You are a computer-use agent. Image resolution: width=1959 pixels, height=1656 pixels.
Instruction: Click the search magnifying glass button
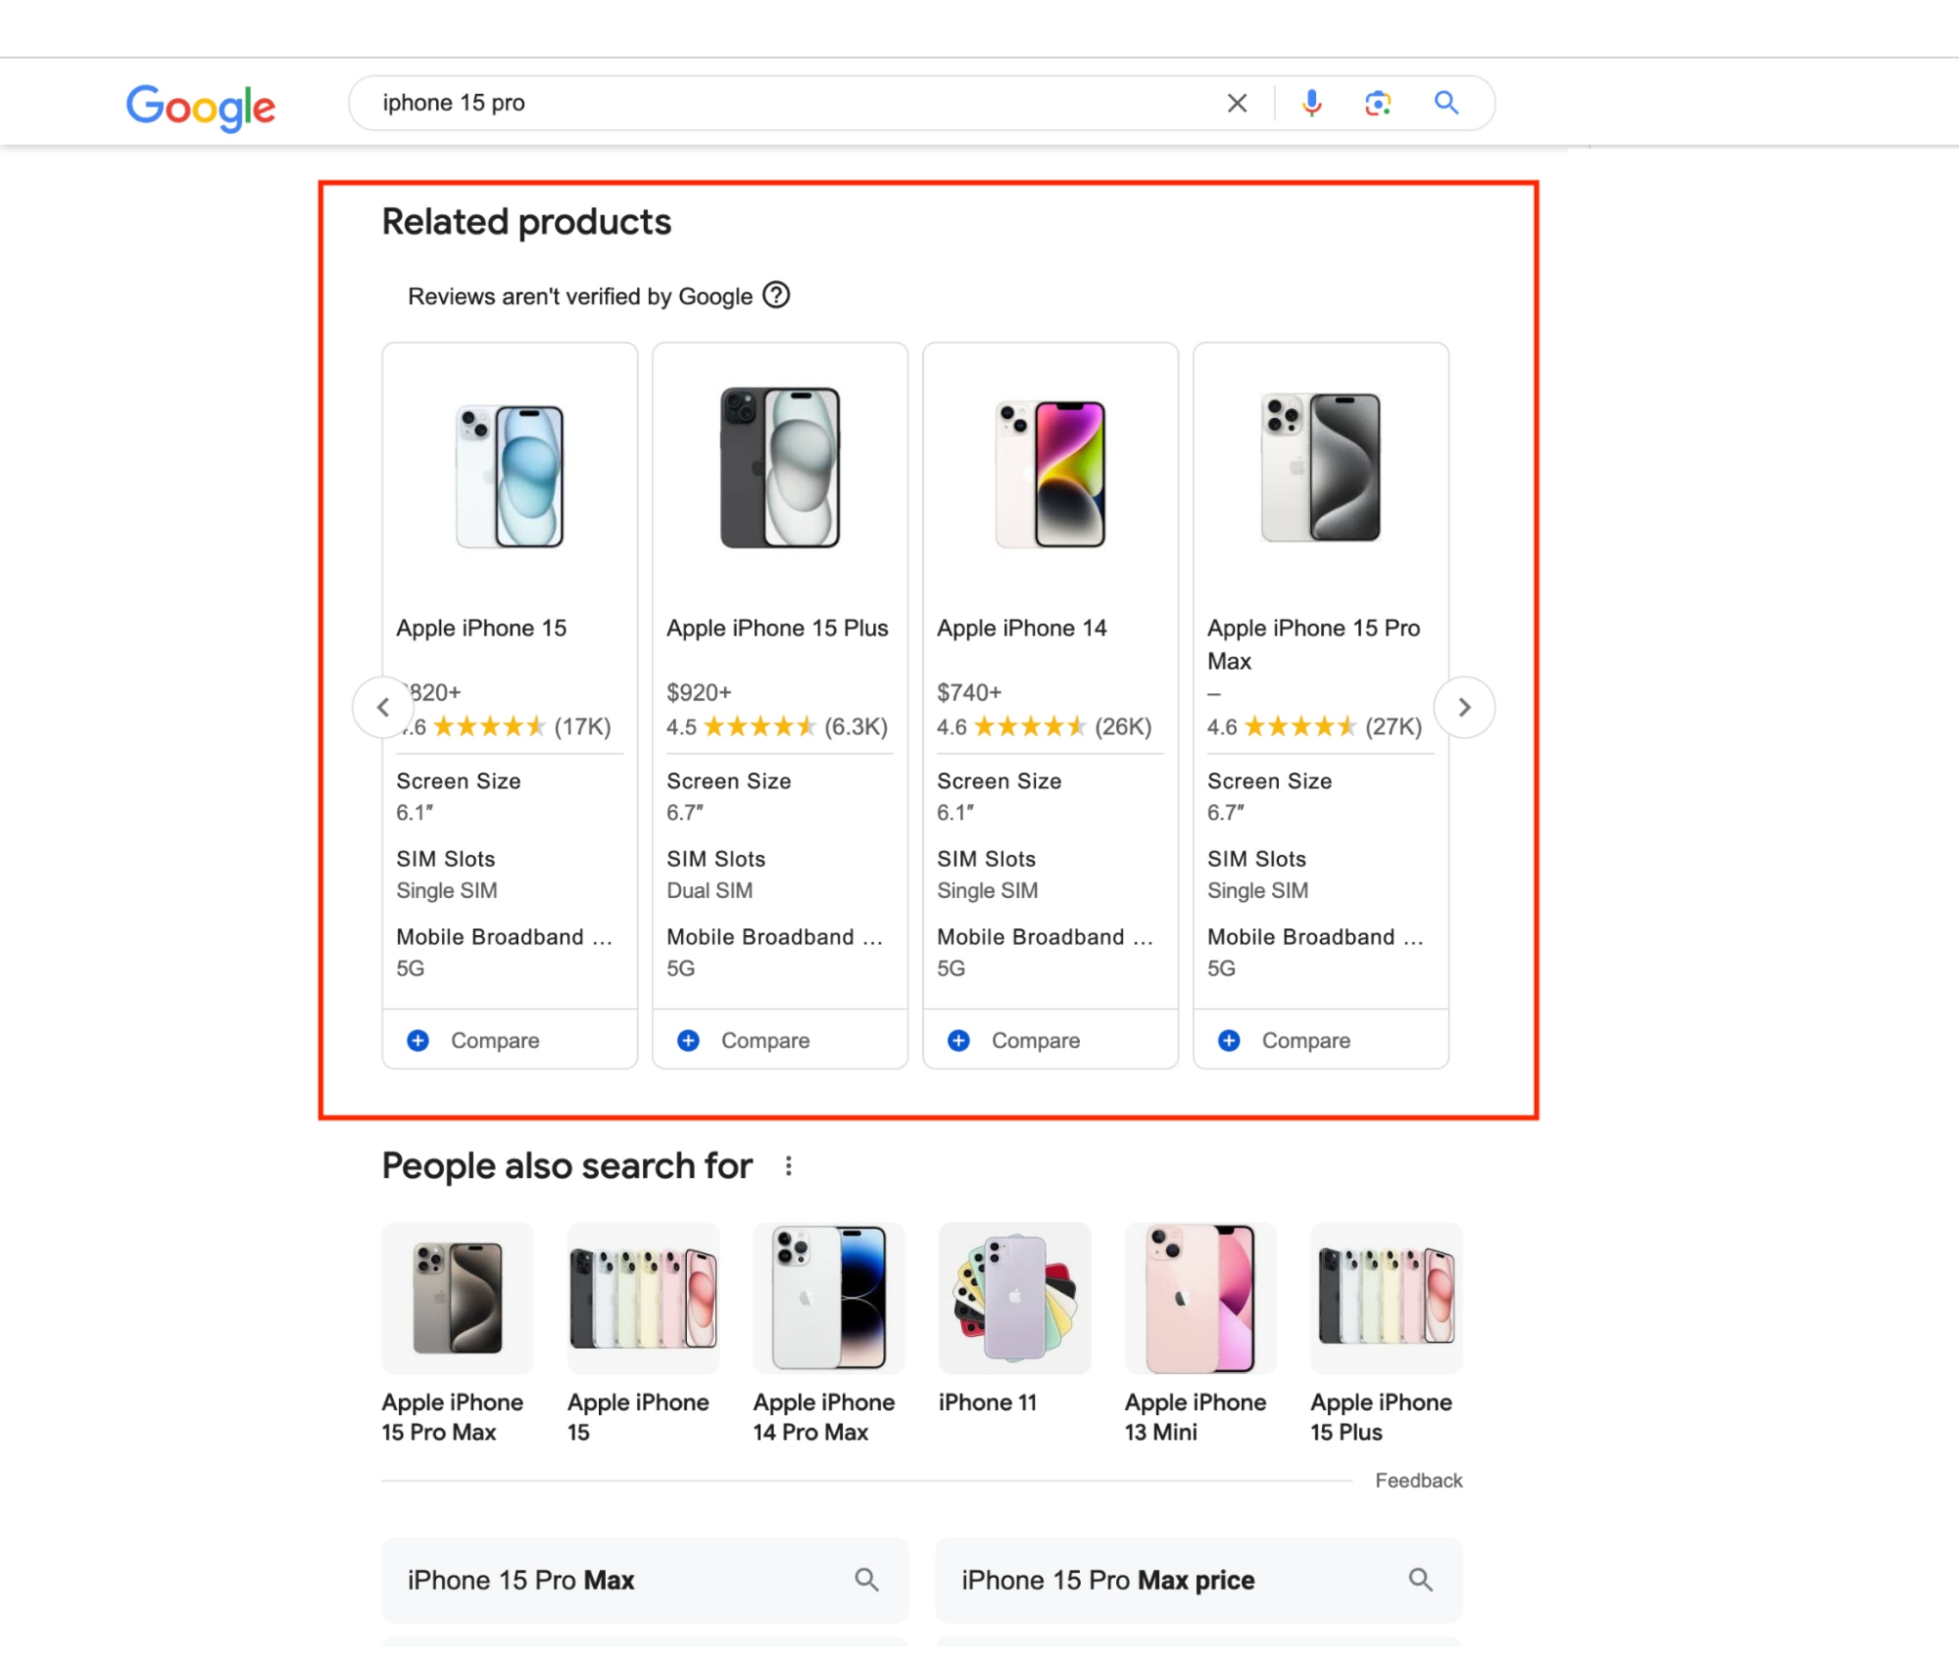point(1445,102)
